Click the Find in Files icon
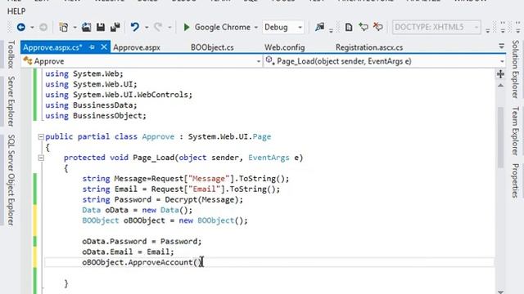This screenshot has height=294, width=524. [x=320, y=27]
